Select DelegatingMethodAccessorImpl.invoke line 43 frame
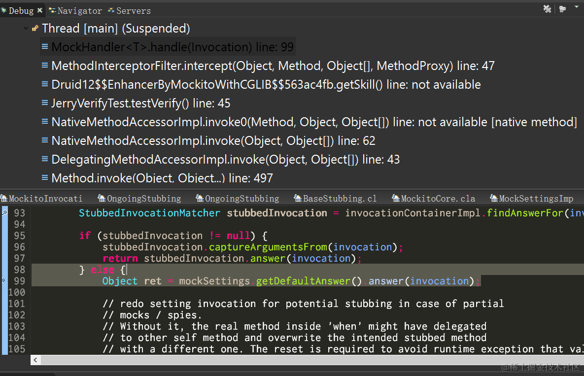The image size is (584, 376). click(225, 159)
